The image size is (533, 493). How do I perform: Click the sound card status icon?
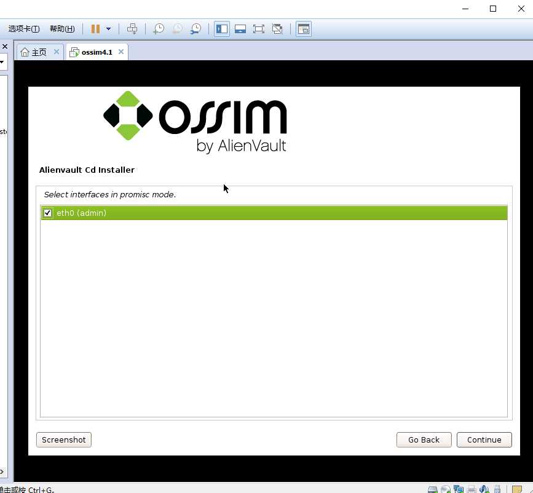484,489
